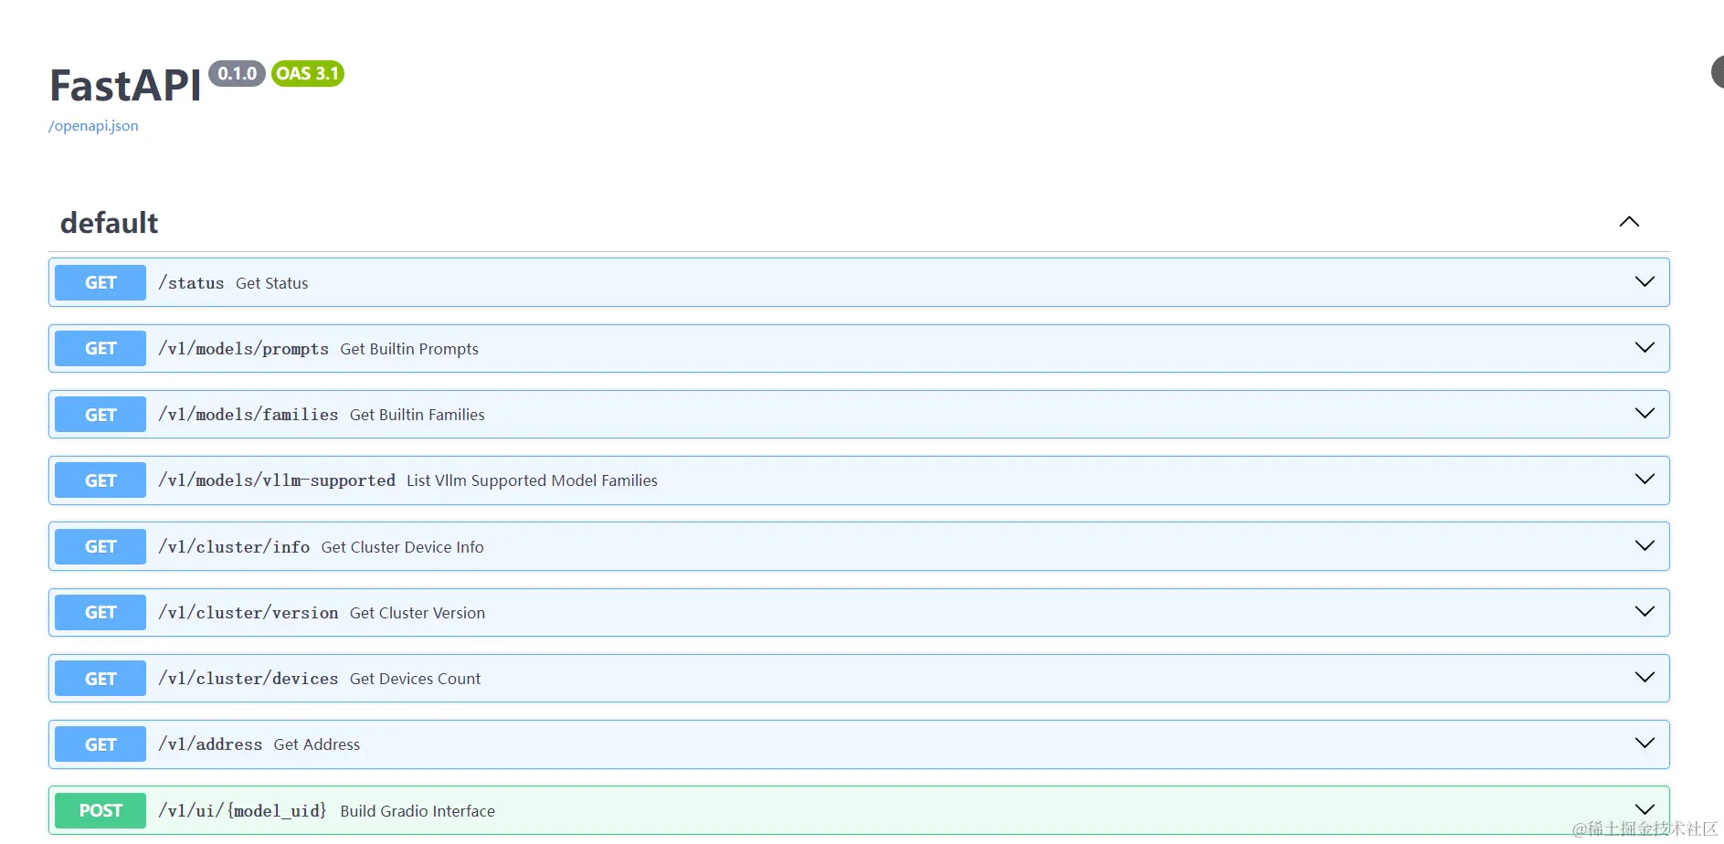Expand the /v1/cluster/version chevron
Viewport: 1724px width, 844px height.
point(1645,612)
